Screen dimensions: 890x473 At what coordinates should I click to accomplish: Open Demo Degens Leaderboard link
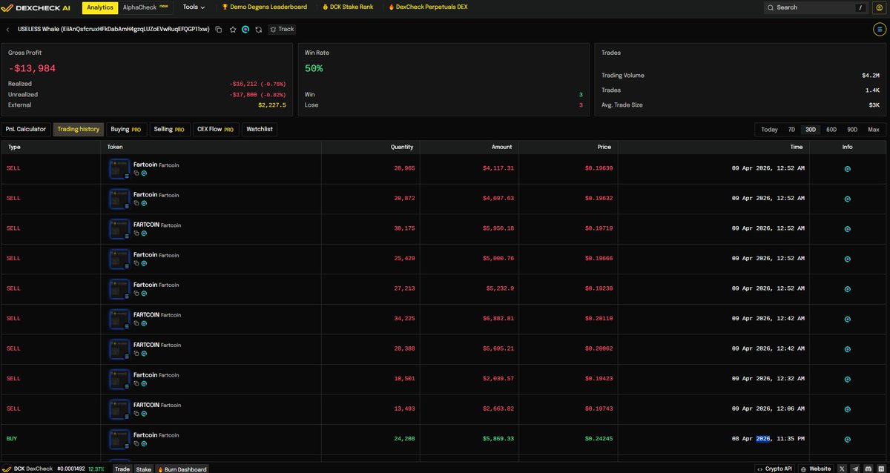(264, 7)
